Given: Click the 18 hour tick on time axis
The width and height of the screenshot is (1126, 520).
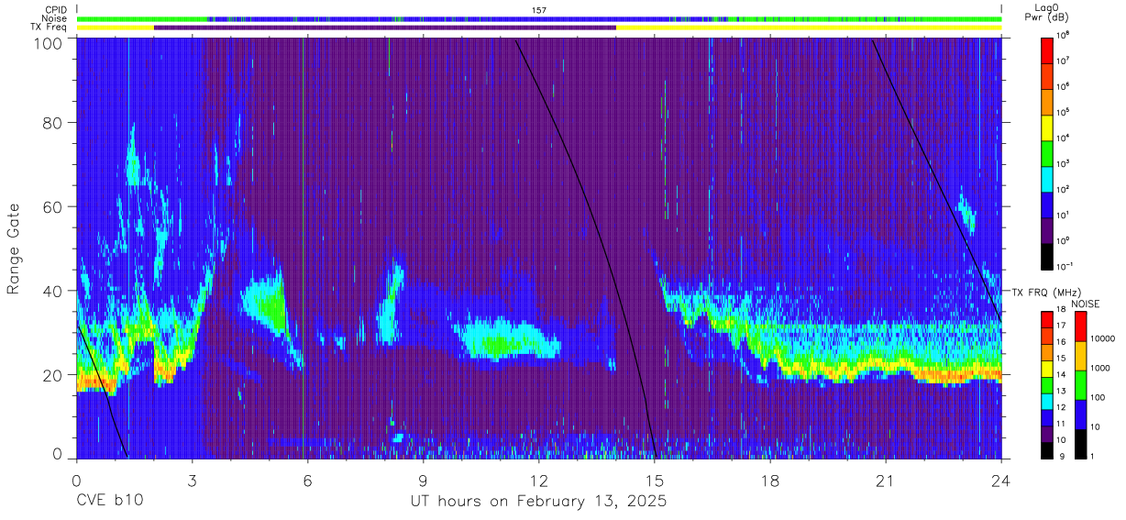Looking at the screenshot, I should 770,480.
